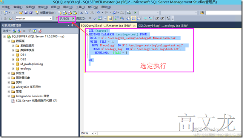
Task: Toggle the IntelliSense enabled icon
Action: pos(110,18)
